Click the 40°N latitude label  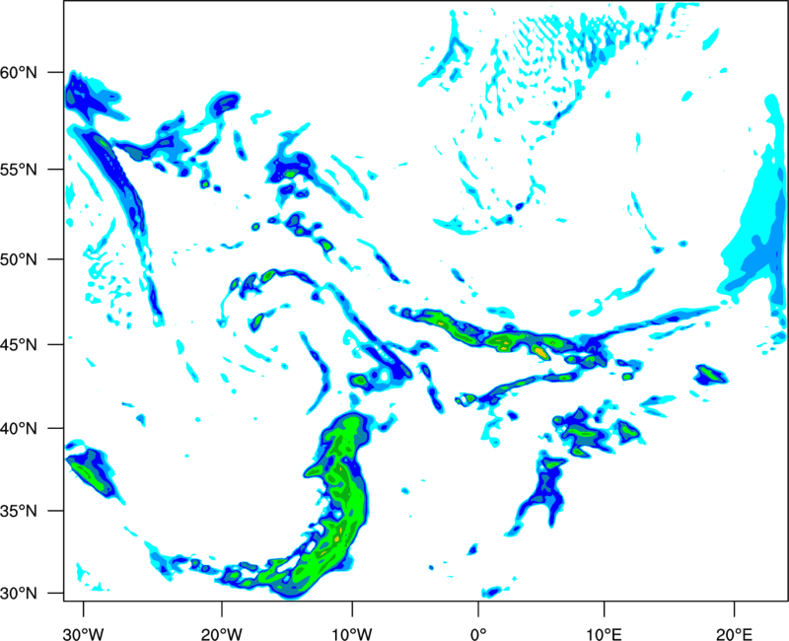click(x=19, y=428)
